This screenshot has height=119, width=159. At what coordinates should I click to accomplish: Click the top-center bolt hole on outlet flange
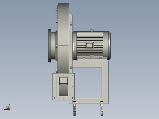pyautogui.click(x=64, y=75)
